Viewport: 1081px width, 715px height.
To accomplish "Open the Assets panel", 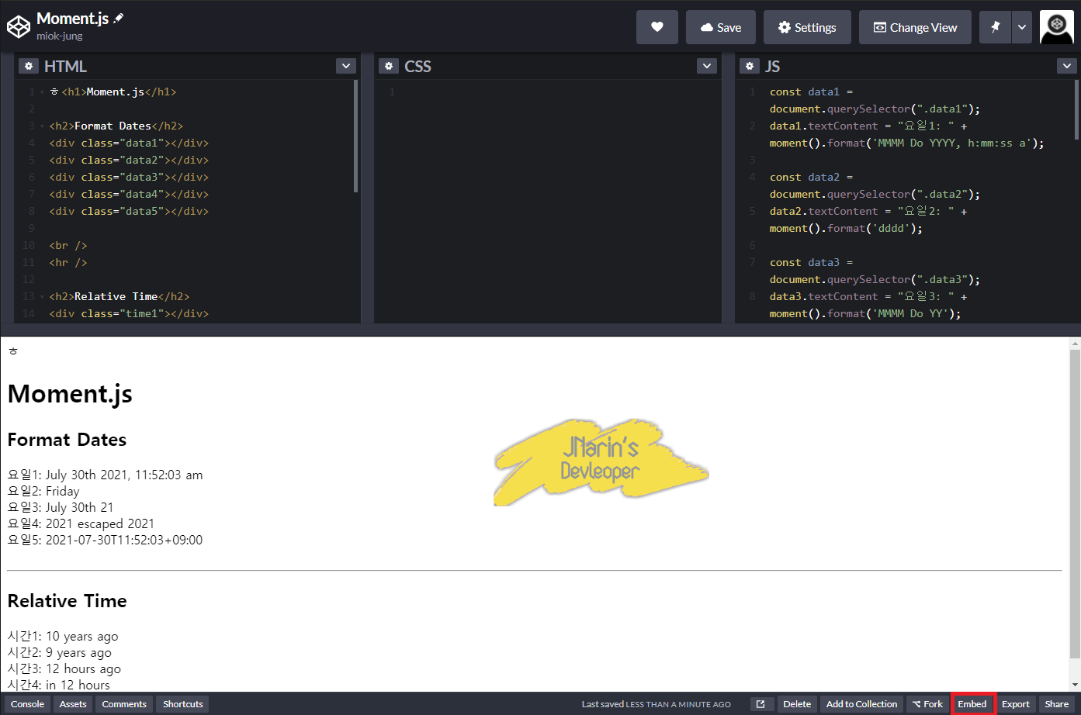I will click(73, 704).
